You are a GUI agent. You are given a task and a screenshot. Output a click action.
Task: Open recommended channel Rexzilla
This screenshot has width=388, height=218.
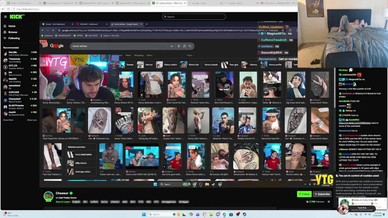click(20, 54)
